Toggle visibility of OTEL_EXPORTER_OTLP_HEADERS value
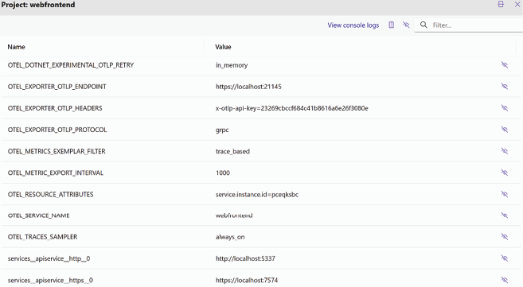This screenshot has width=523, height=287. (x=505, y=108)
